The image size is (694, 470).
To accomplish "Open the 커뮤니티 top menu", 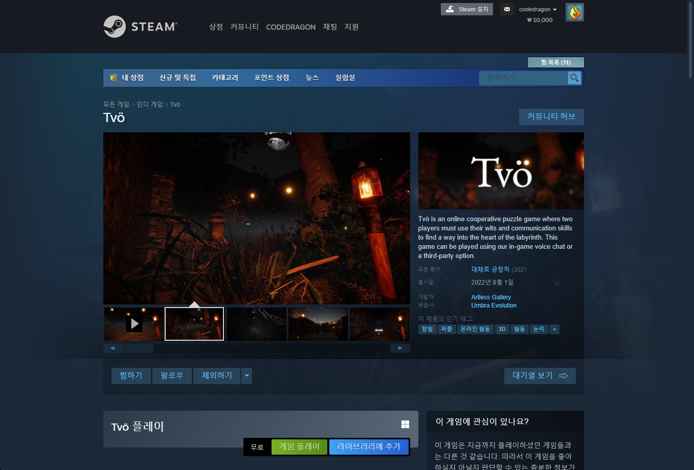I will (x=244, y=27).
